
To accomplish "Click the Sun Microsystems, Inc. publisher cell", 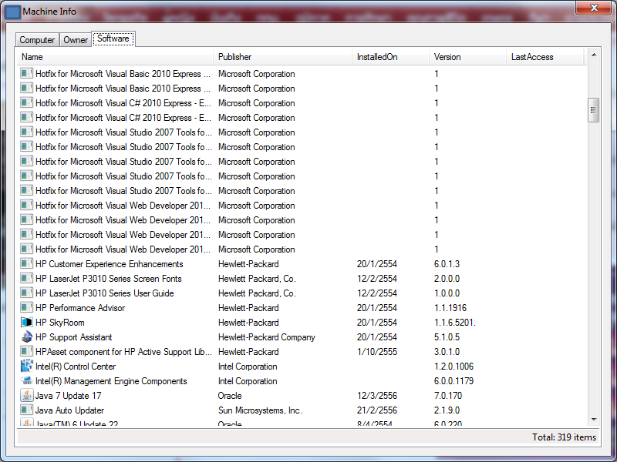I will pyautogui.click(x=260, y=410).
